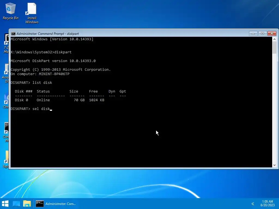Click the '70 GB' size value
The width and height of the screenshot is (279, 209).
click(79, 100)
